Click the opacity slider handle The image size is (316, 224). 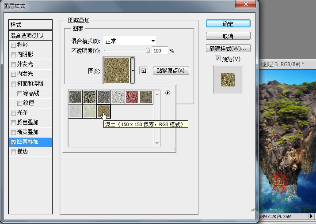coord(148,50)
